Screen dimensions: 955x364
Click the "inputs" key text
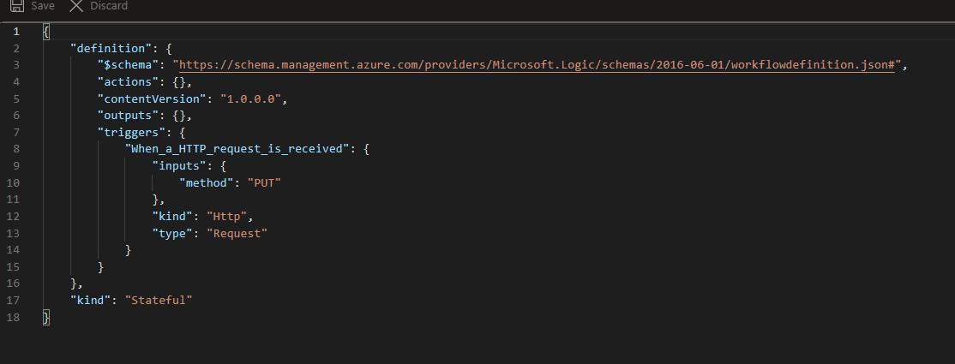tap(180, 165)
